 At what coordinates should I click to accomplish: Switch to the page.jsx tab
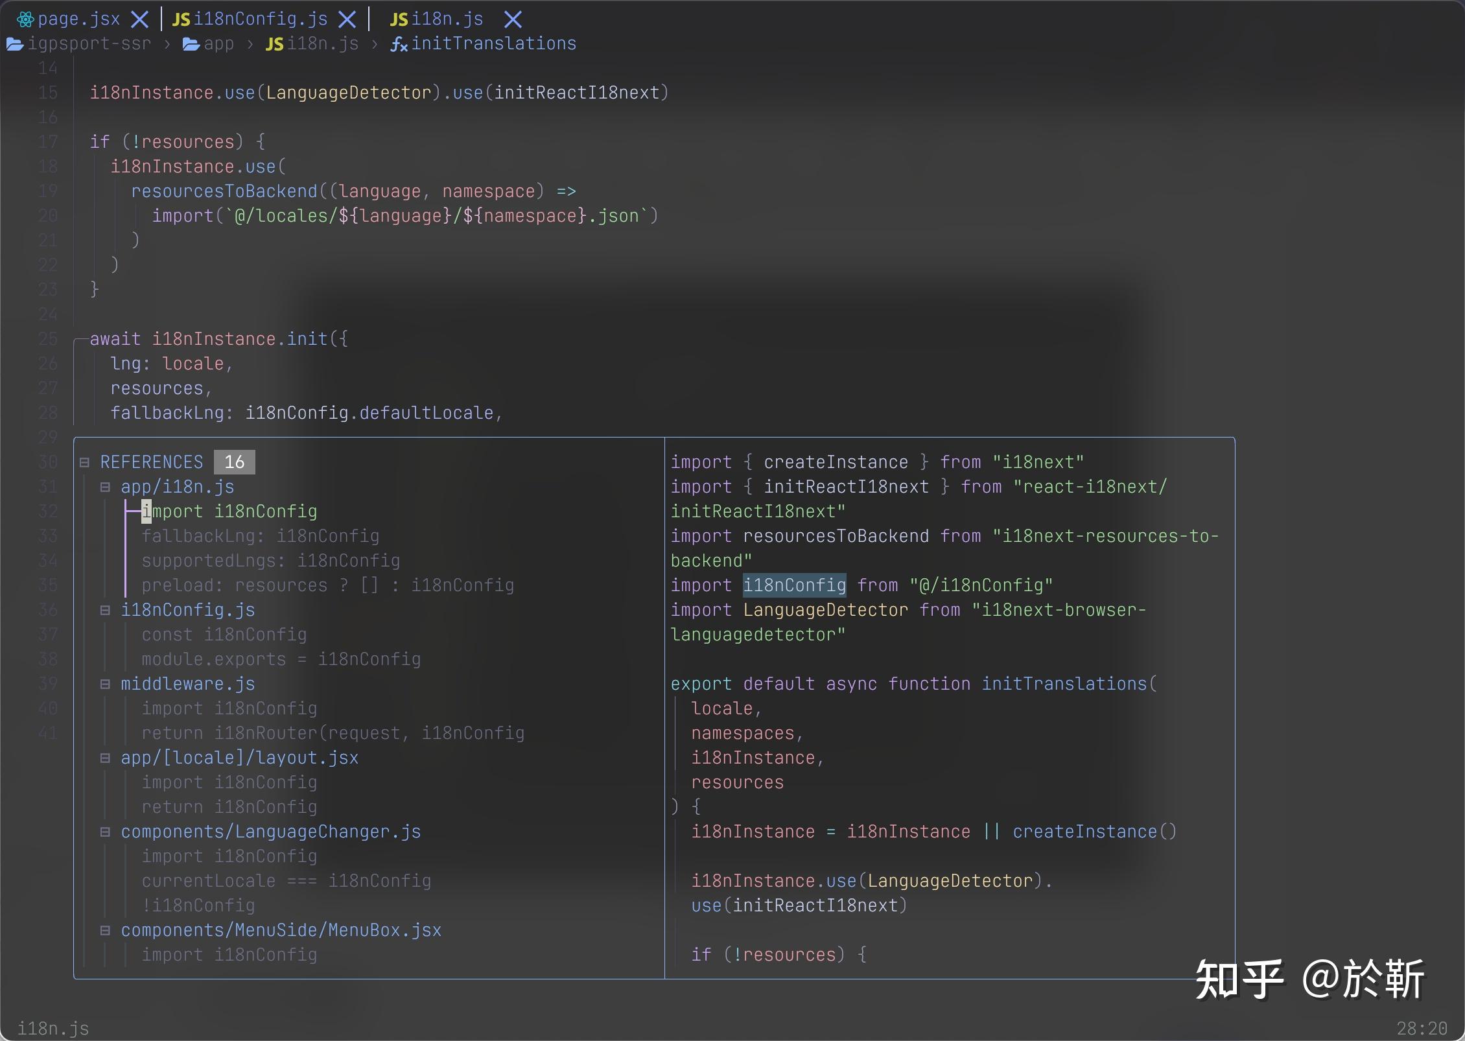pos(78,19)
